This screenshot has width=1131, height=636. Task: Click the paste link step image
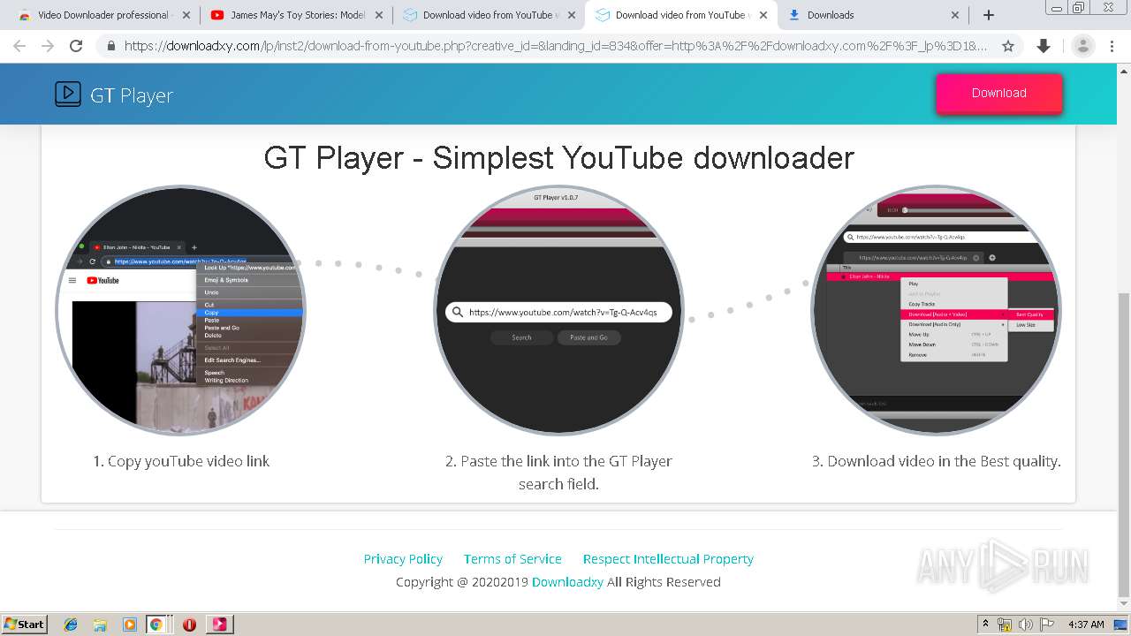[558, 310]
